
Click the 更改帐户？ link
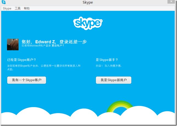pyautogui.click(x=58, y=46)
